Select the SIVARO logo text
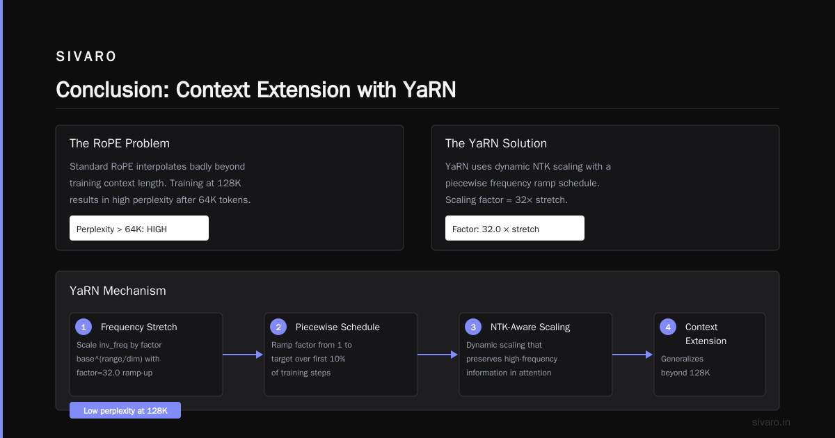835x438 pixels. click(x=86, y=57)
